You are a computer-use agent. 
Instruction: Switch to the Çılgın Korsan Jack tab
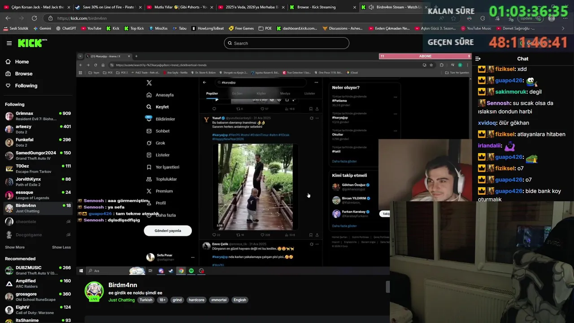coord(37,7)
